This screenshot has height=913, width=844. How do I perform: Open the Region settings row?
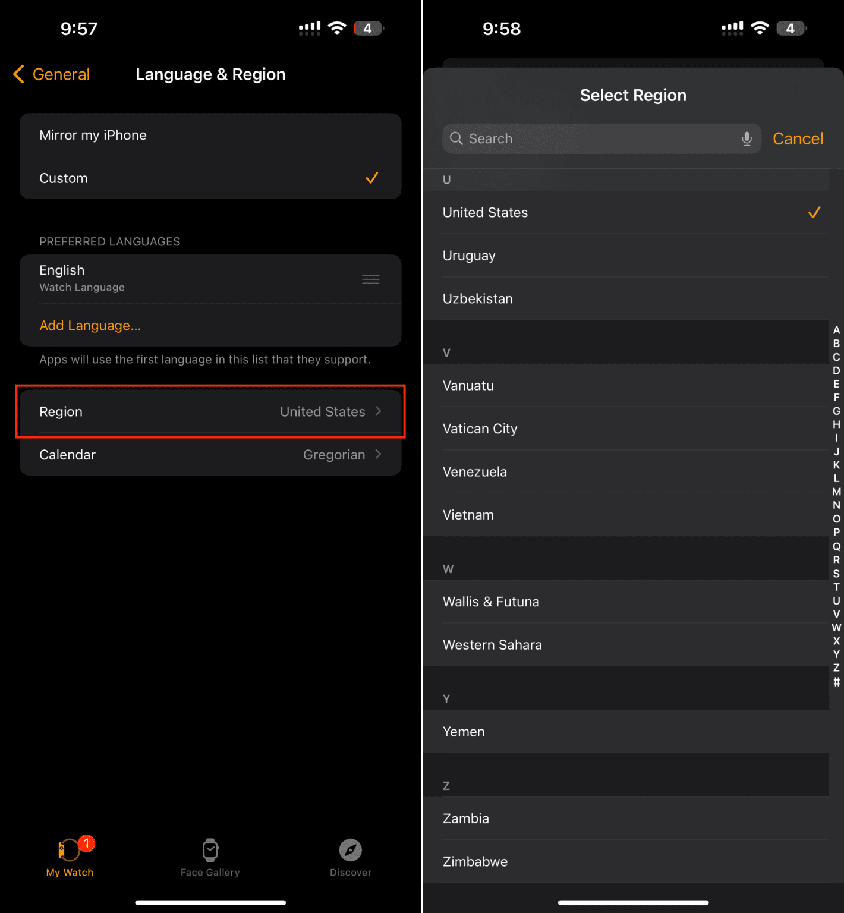(210, 411)
